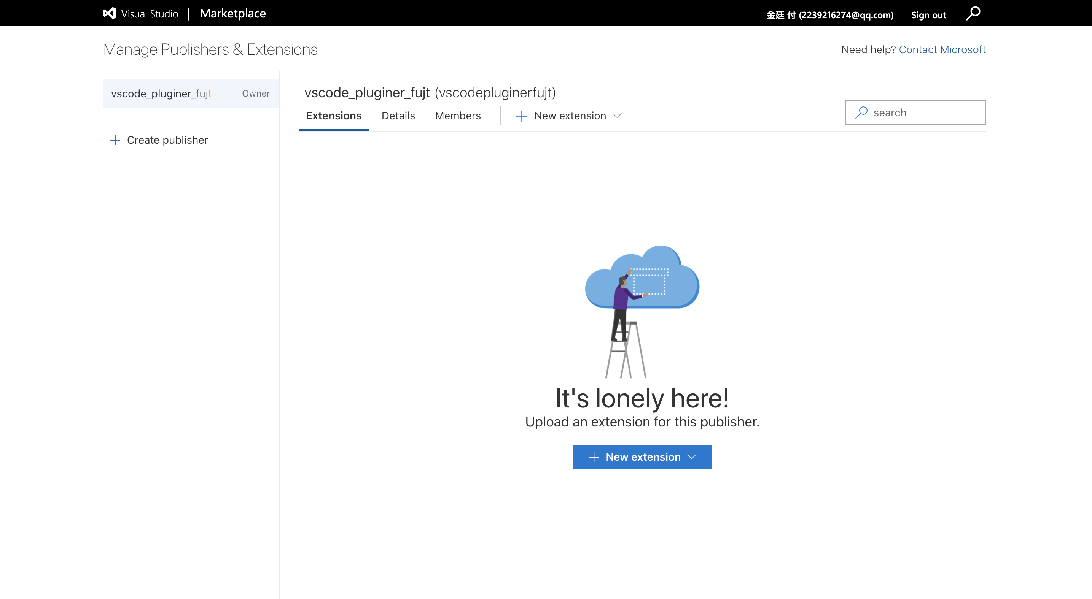
Task: Click the Visual Studio text in the header
Action: pos(149,14)
